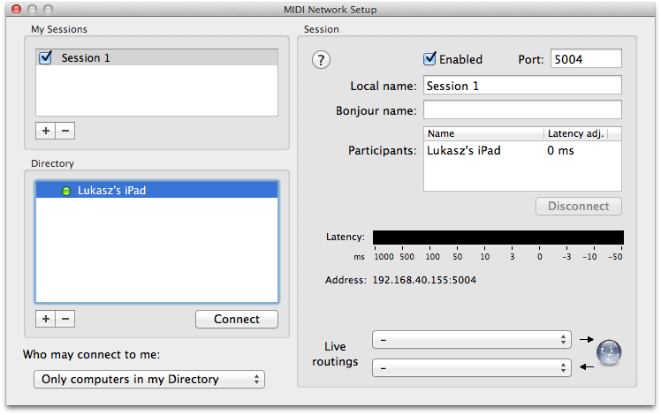Select Lukasz's iPad in the Directory list

point(156,190)
